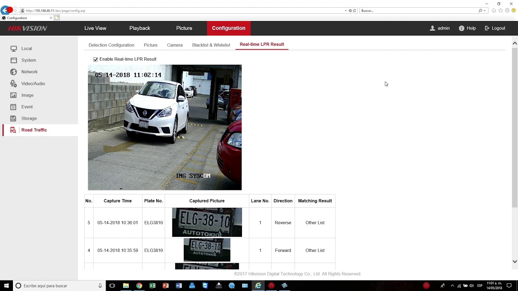Viewport: 518px width, 291px height.
Task: Click 'Reverse' direction cell
Action: pos(283,223)
